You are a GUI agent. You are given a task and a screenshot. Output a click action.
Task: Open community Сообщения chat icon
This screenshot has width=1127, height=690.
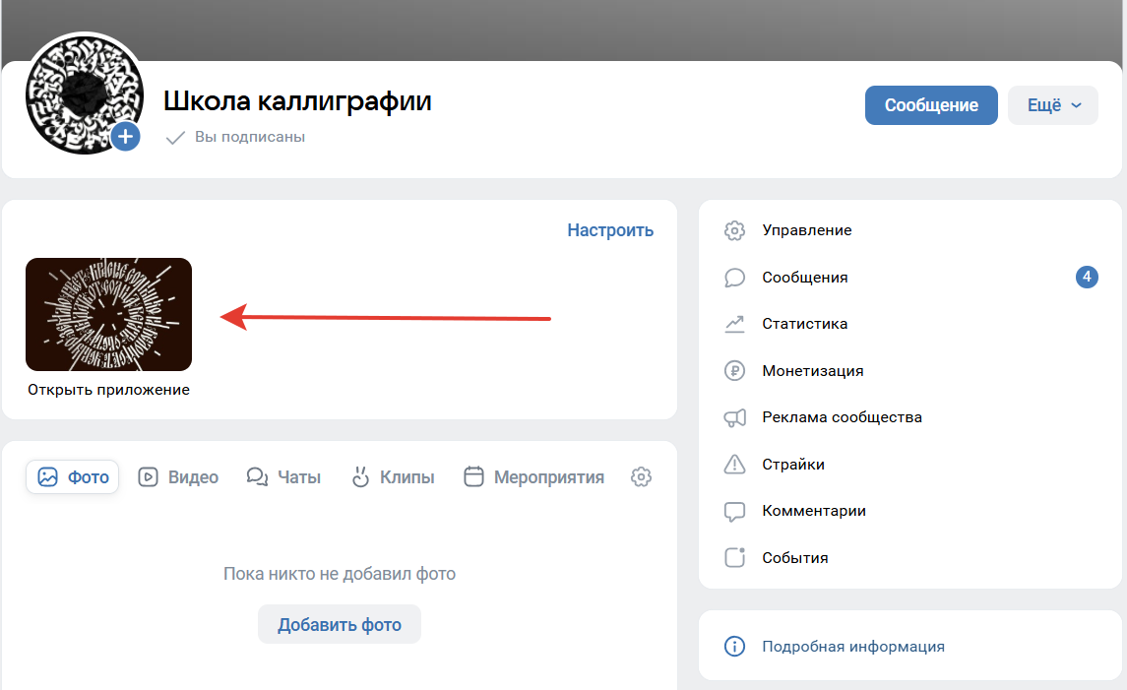[733, 277]
